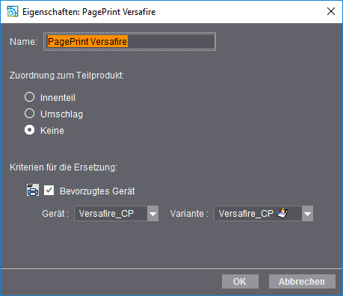Choose the Keine radio option

(29, 130)
